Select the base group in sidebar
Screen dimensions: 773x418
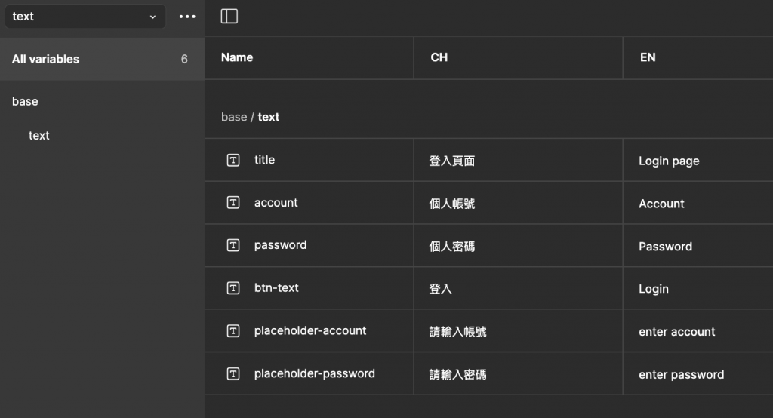(25, 101)
